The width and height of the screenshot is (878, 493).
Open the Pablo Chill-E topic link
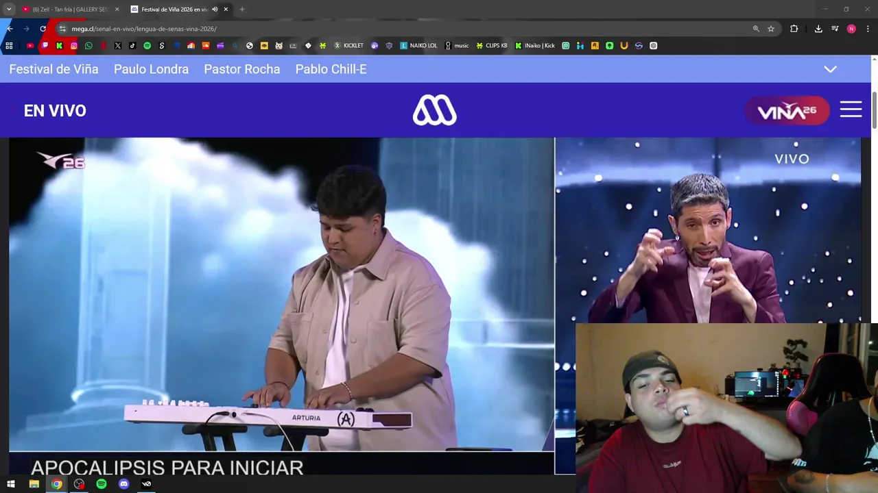331,69
